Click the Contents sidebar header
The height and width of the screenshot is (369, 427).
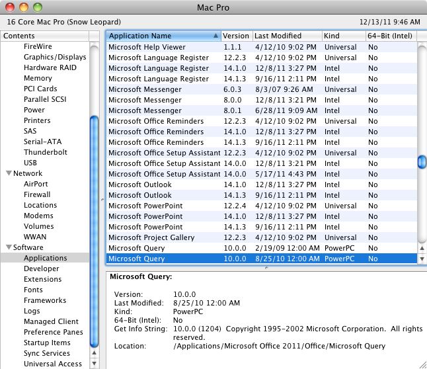[45, 36]
